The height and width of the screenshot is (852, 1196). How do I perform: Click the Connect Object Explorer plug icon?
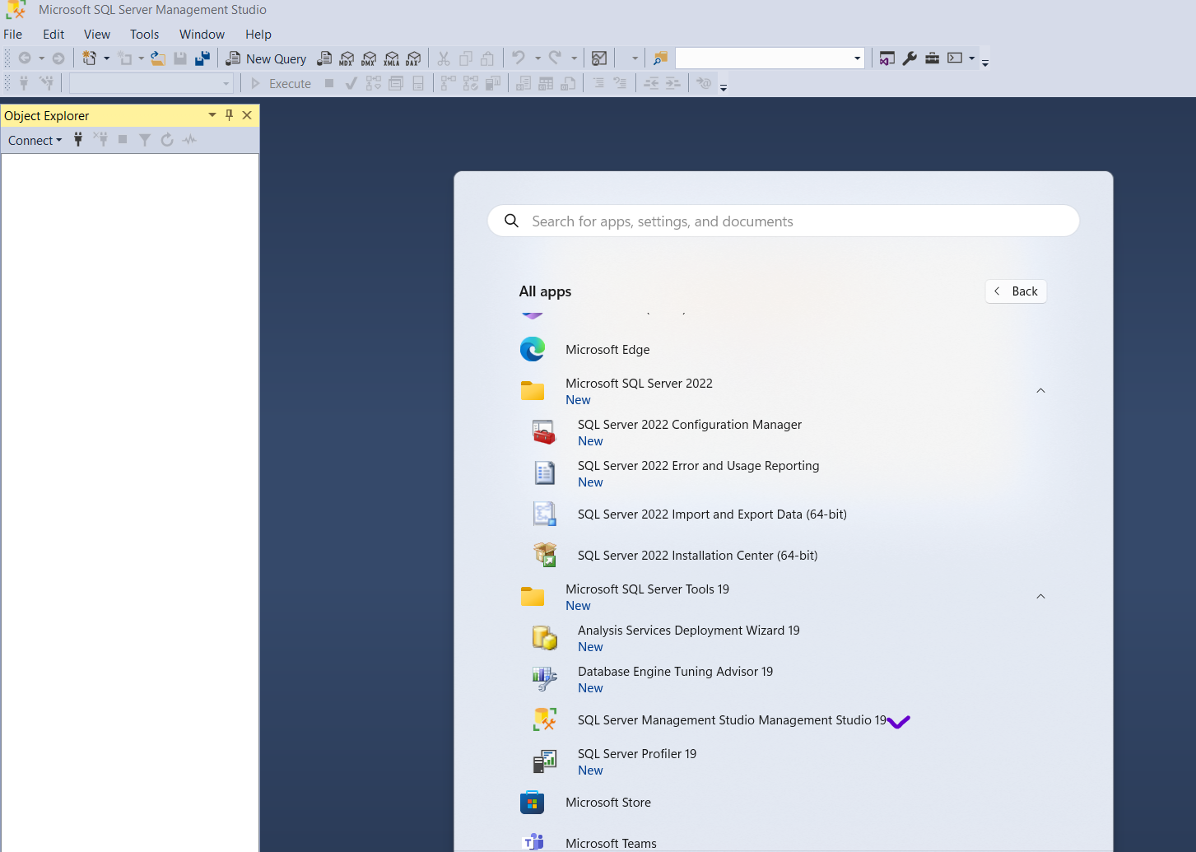78,140
